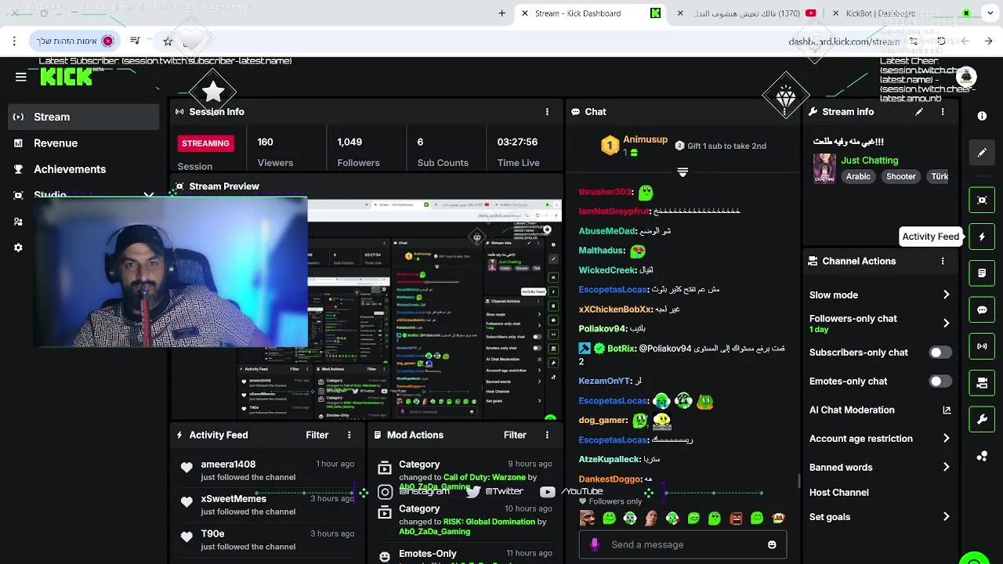Open Call of Duty: Warzone link
The image size is (1003, 564).
coord(484,477)
